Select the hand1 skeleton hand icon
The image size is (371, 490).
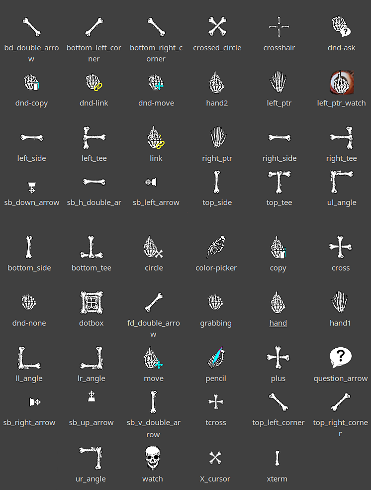coord(340,302)
